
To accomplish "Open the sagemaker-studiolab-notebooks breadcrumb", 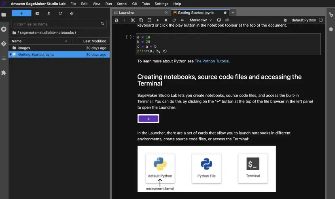I will click(x=47, y=32).
